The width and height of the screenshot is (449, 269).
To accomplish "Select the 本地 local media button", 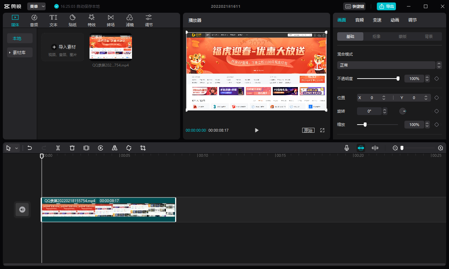I will pyautogui.click(x=20, y=38).
